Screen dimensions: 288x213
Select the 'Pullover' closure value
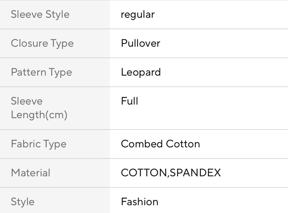[x=140, y=43]
